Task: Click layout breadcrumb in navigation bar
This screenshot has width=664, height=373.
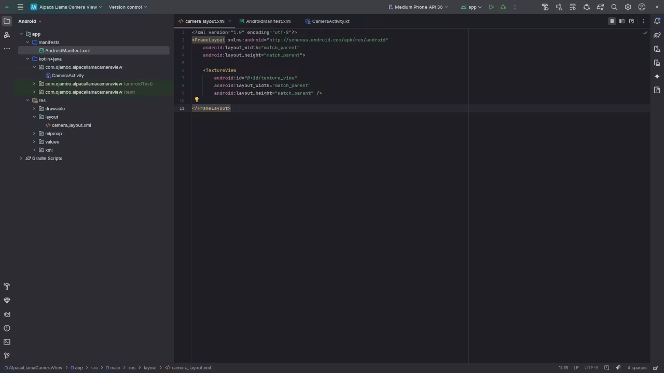Action: [x=150, y=368]
